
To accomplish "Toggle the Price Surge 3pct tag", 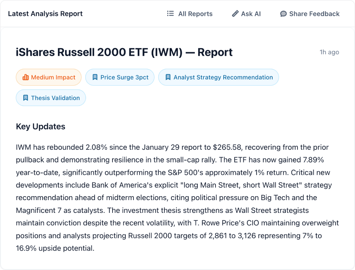I will pos(120,77).
